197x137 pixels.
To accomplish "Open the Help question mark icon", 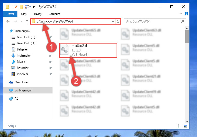I will point(186,14).
